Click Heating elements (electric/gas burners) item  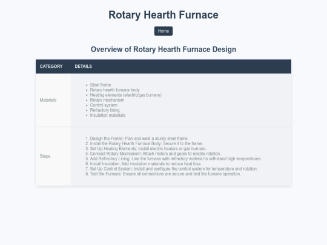pyautogui.click(x=125, y=95)
